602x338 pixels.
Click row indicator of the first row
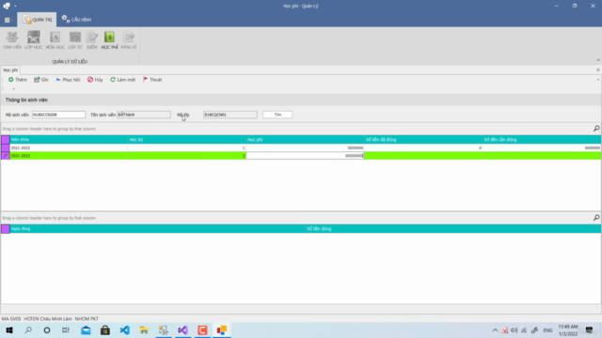tap(6, 148)
